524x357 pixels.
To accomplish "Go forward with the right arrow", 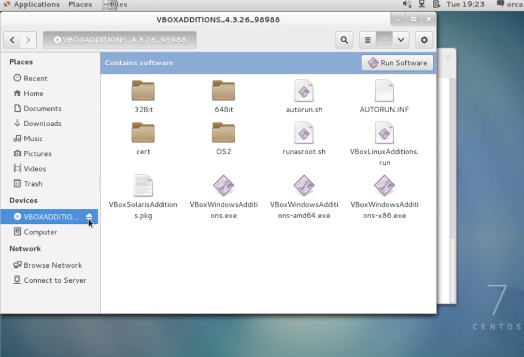I will pos(28,40).
